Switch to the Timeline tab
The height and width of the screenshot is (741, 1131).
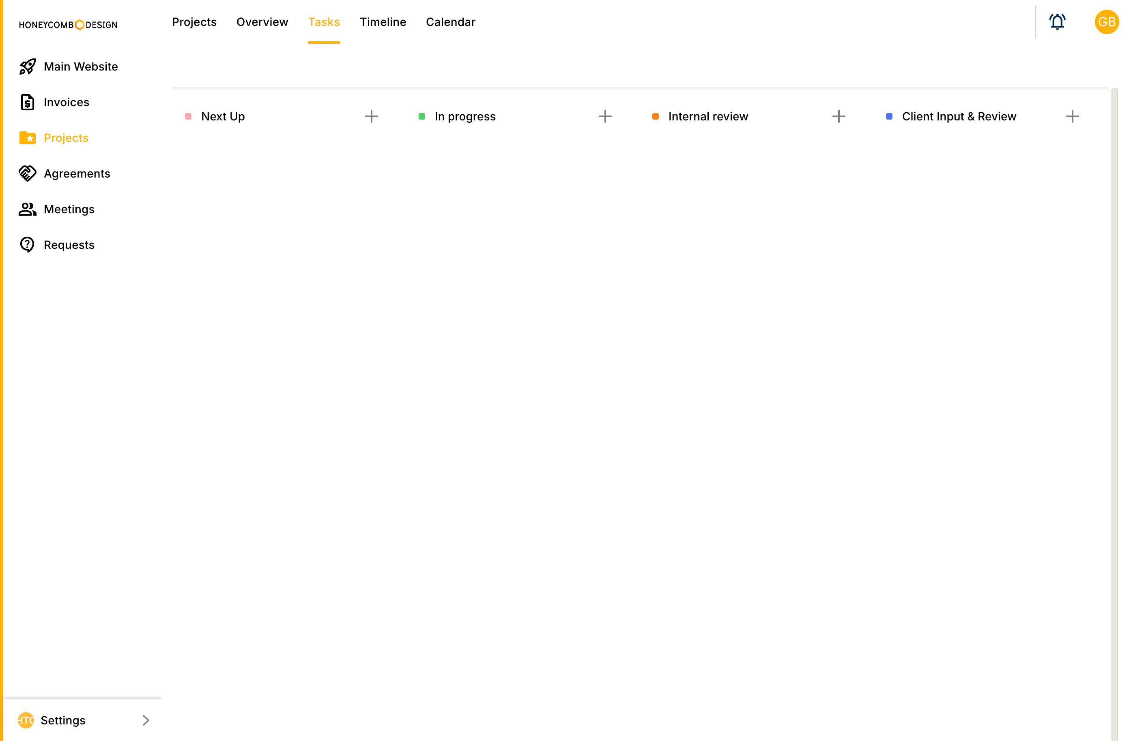tap(383, 22)
